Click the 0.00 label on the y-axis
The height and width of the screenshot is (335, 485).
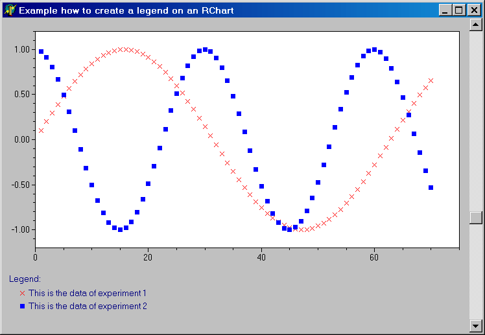pyautogui.click(x=21, y=139)
